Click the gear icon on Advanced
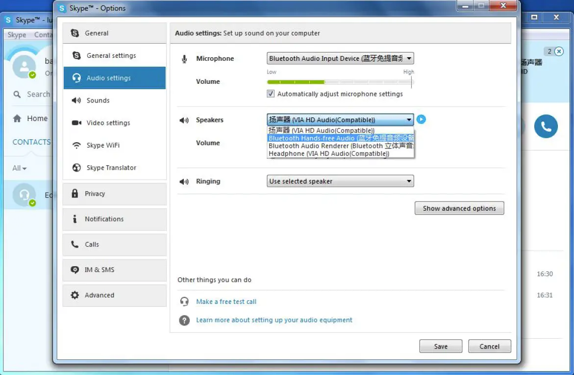Image resolution: width=574 pixels, height=375 pixels. [x=75, y=295]
